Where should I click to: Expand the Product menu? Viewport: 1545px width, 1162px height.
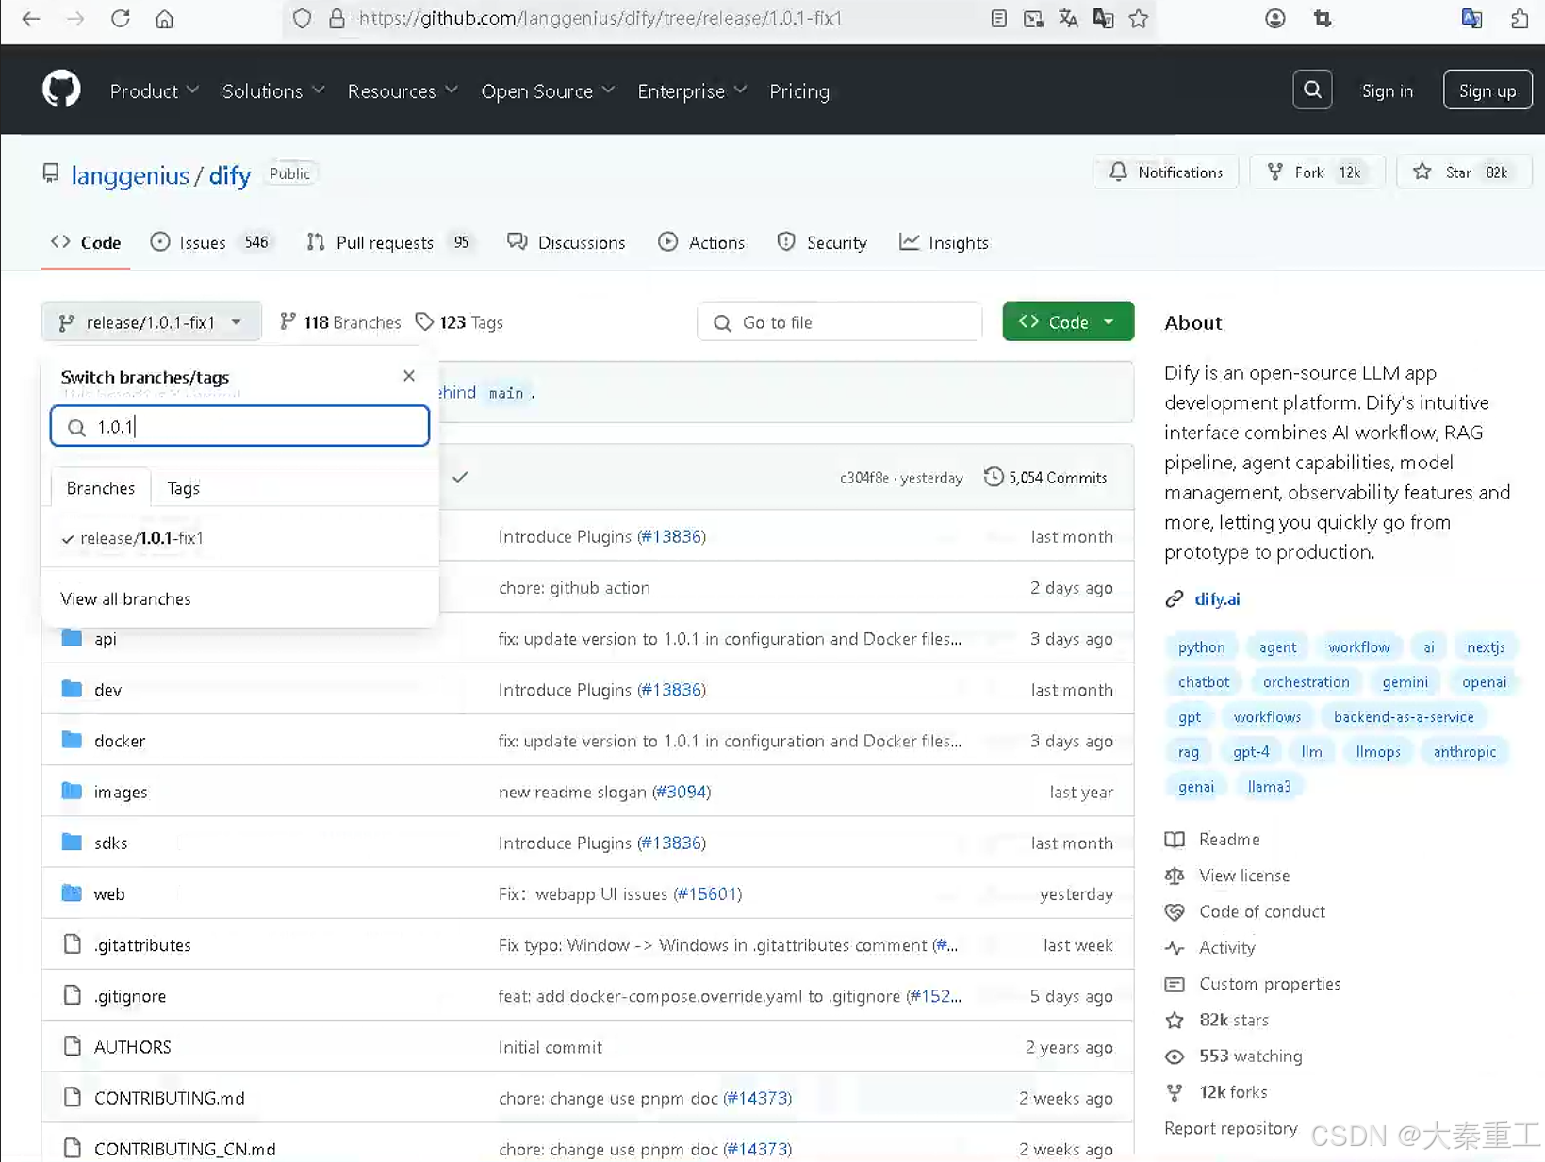155,91
